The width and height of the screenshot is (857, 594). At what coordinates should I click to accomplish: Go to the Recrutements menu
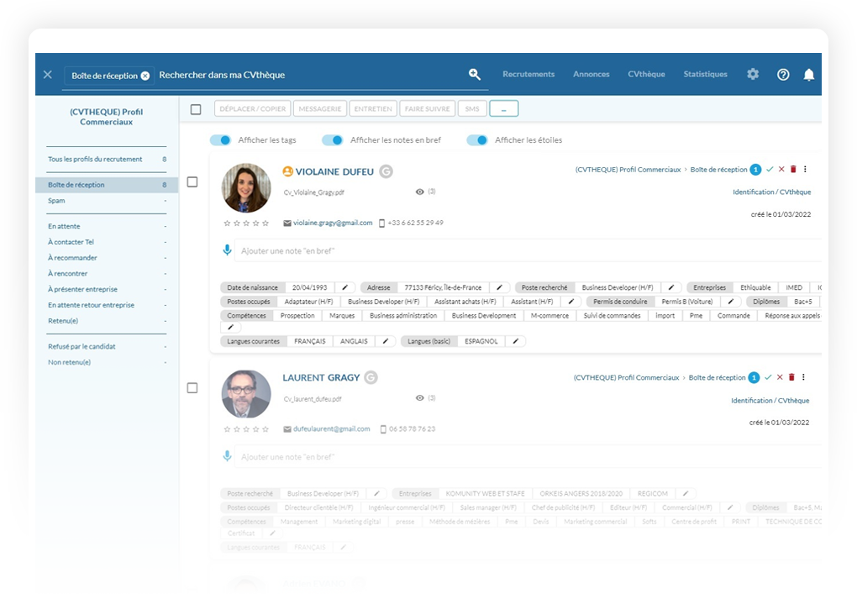tap(528, 75)
